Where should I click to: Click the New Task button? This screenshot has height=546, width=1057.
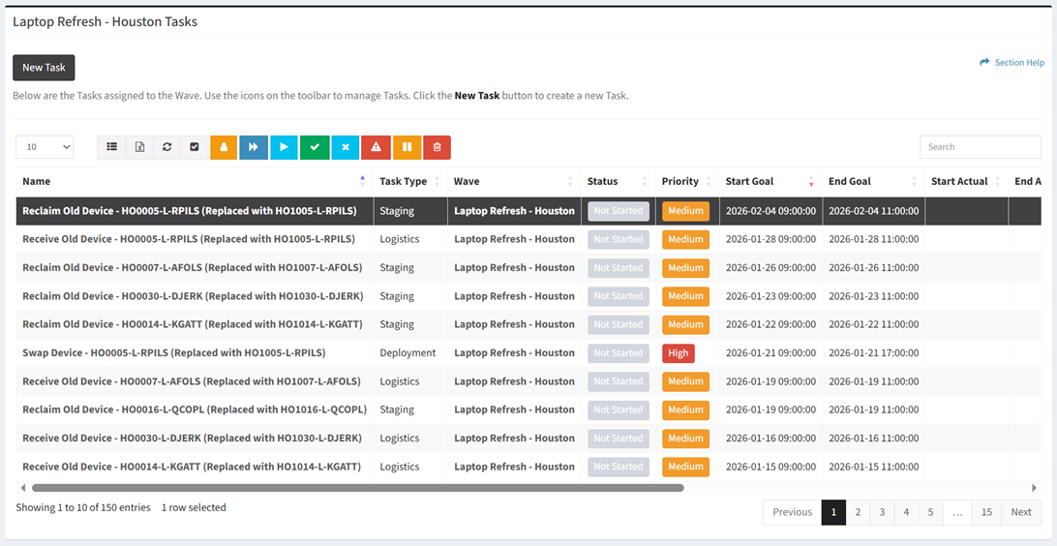point(44,68)
